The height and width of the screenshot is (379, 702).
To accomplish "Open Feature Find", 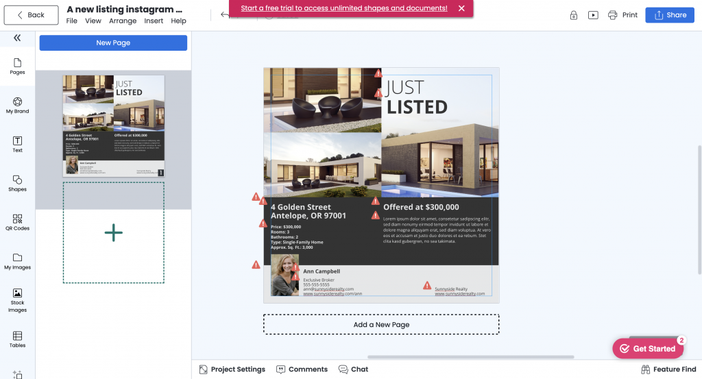I will point(668,369).
